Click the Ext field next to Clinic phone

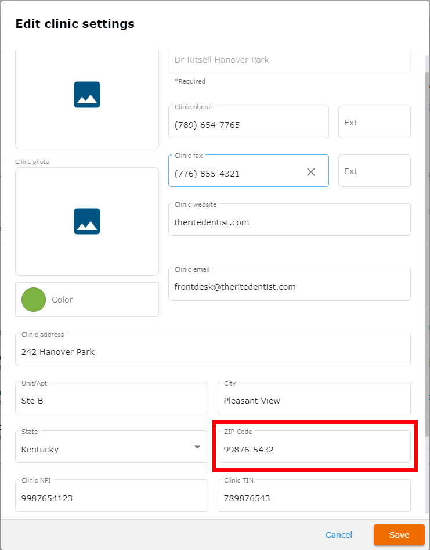374,122
